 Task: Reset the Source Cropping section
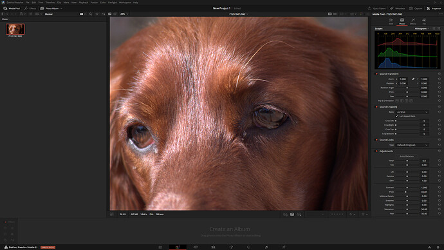[439, 107]
